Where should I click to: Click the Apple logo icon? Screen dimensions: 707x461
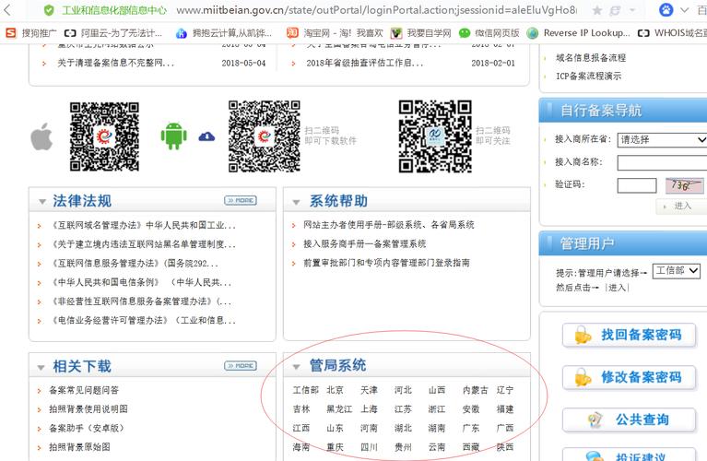click(41, 136)
